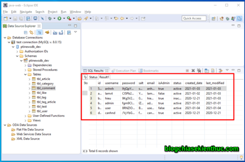
Task: Click the Quick Access search field
Action: pyautogui.click(x=195, y=18)
